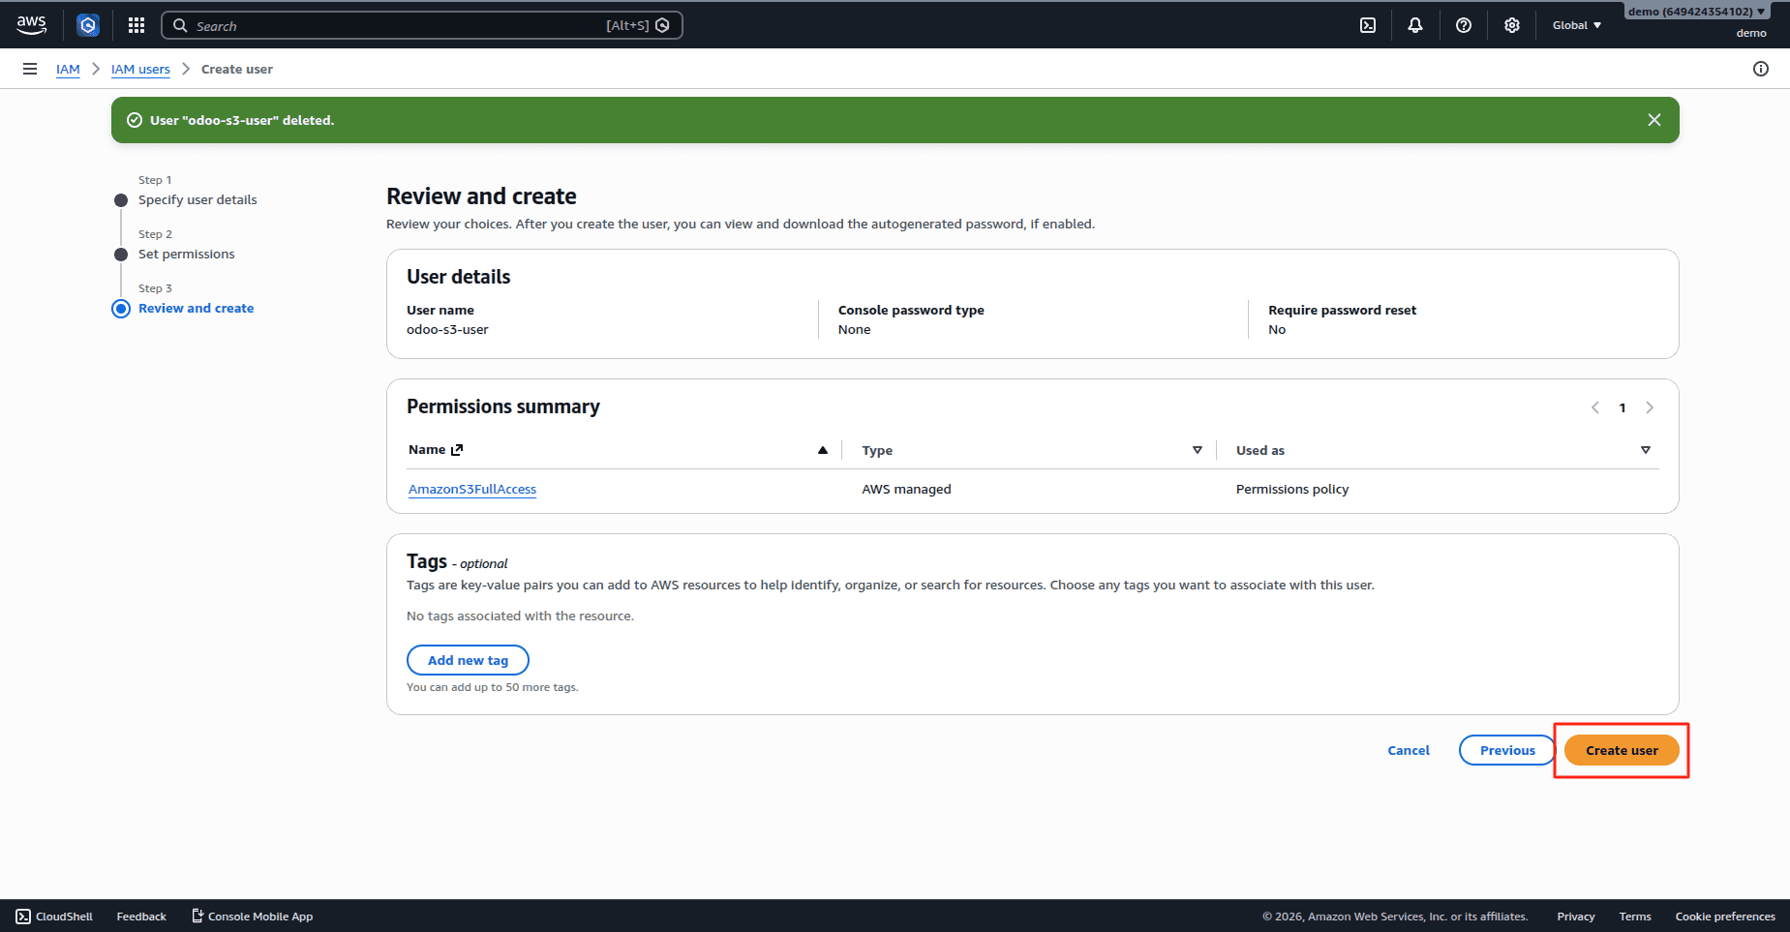Click the Previous button
The height and width of the screenshot is (932, 1790).
1507,750
